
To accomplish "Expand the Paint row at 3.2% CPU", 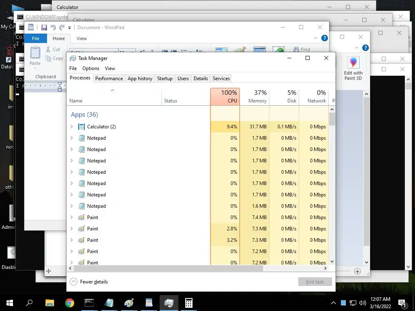I will tap(71, 240).
